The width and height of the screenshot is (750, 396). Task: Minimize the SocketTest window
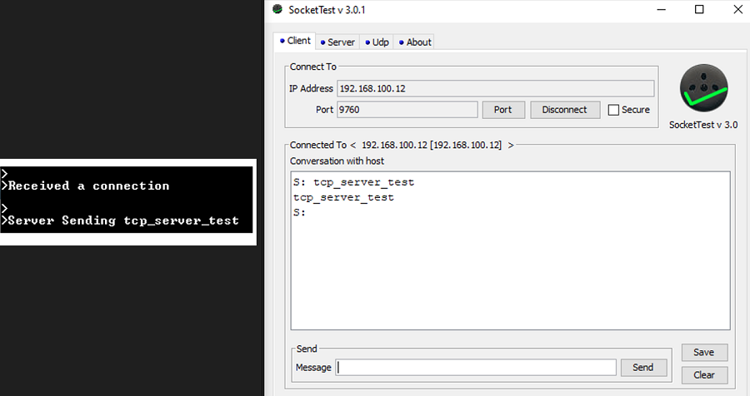click(x=662, y=9)
